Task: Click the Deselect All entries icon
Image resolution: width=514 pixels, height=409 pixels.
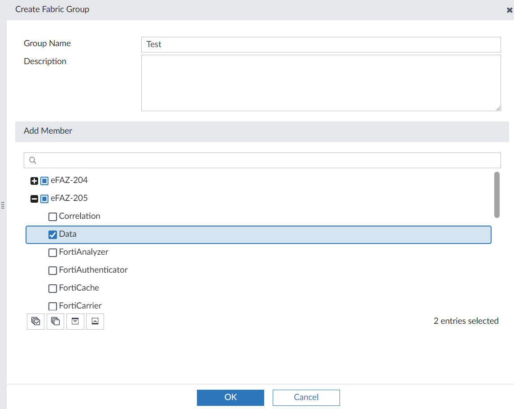Action: (55, 321)
